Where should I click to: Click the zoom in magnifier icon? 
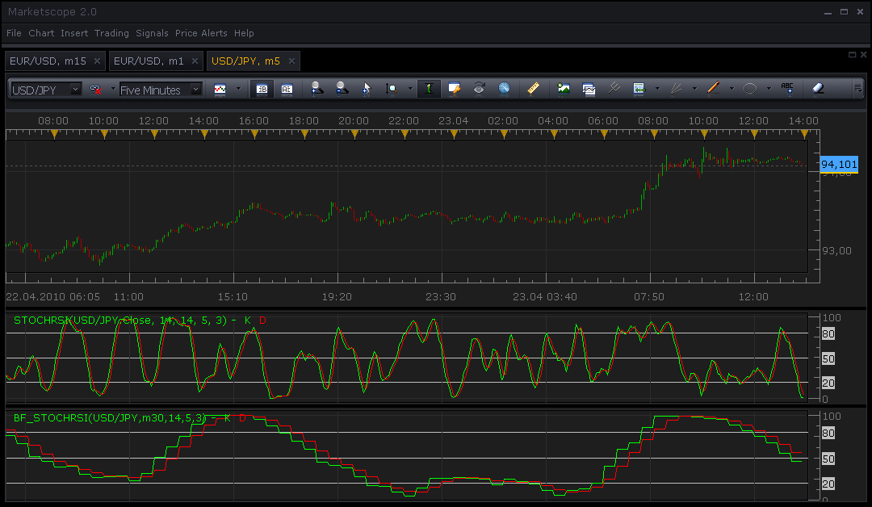point(317,88)
